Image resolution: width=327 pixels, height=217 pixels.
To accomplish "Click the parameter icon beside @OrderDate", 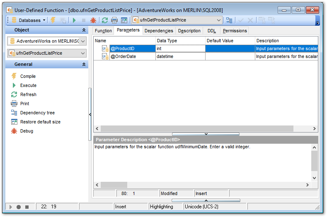I will pos(105,56).
